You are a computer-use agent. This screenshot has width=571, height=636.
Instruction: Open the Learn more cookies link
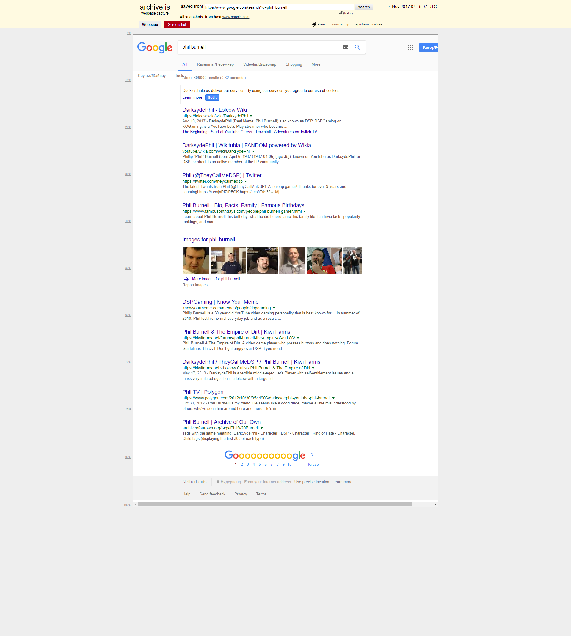[192, 97]
